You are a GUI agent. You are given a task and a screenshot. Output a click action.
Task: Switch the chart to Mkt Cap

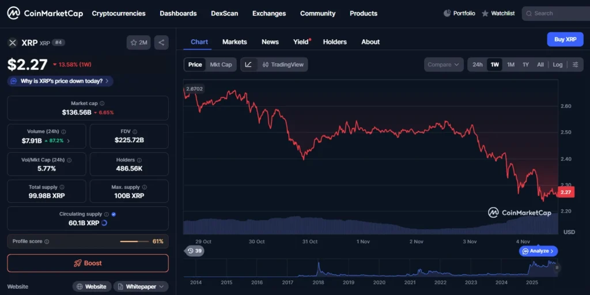point(221,65)
